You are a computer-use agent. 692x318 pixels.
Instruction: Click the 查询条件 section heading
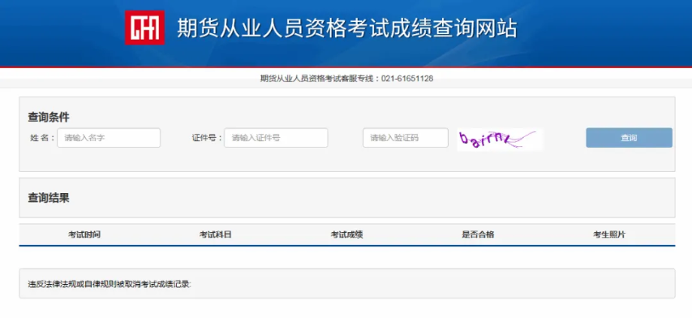[49, 118]
